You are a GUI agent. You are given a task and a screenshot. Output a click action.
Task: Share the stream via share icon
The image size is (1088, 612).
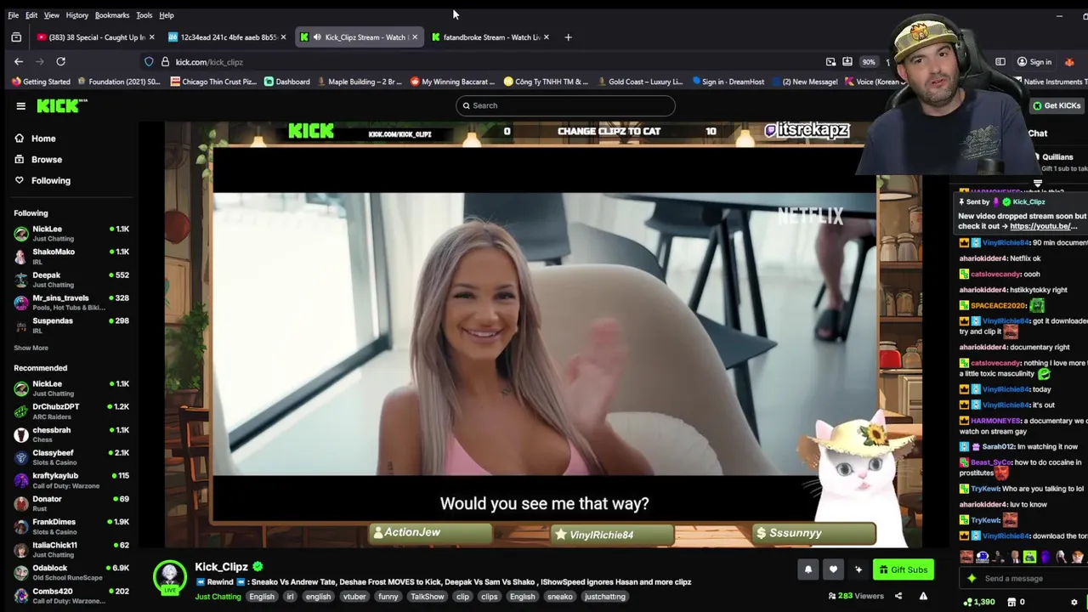tap(898, 596)
